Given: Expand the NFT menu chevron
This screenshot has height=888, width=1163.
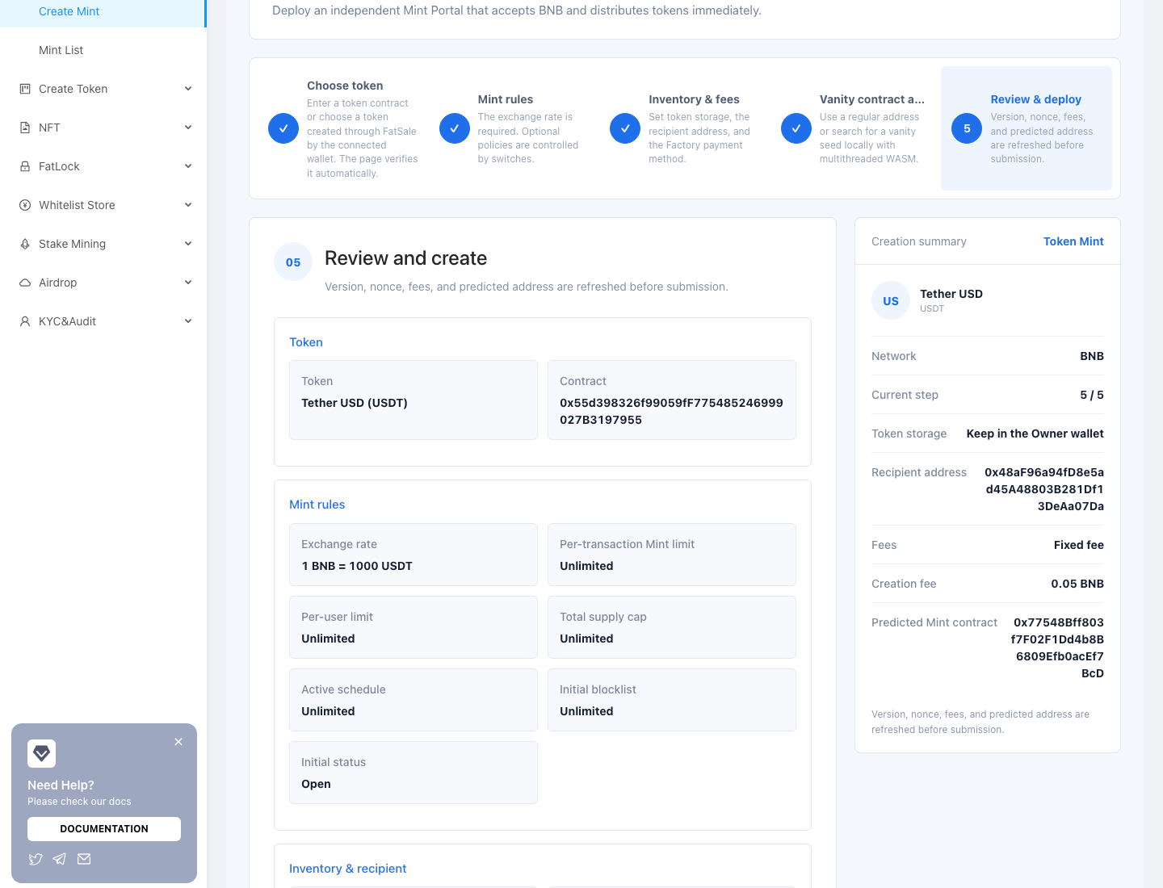Looking at the screenshot, I should [188, 128].
